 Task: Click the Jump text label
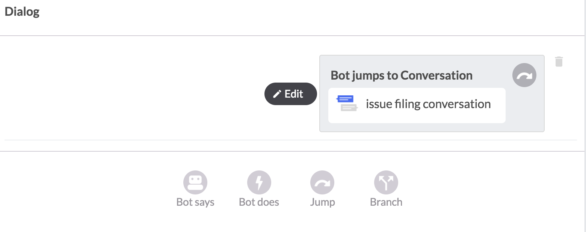pyautogui.click(x=322, y=202)
